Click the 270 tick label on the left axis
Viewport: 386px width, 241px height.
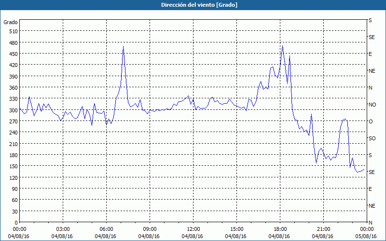click(x=14, y=121)
